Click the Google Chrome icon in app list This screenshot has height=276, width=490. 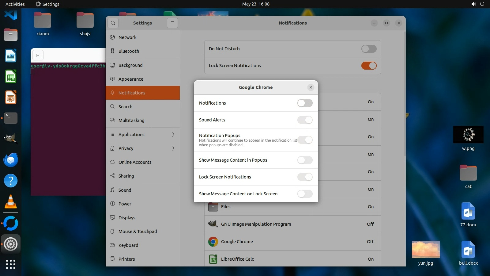pos(213,242)
